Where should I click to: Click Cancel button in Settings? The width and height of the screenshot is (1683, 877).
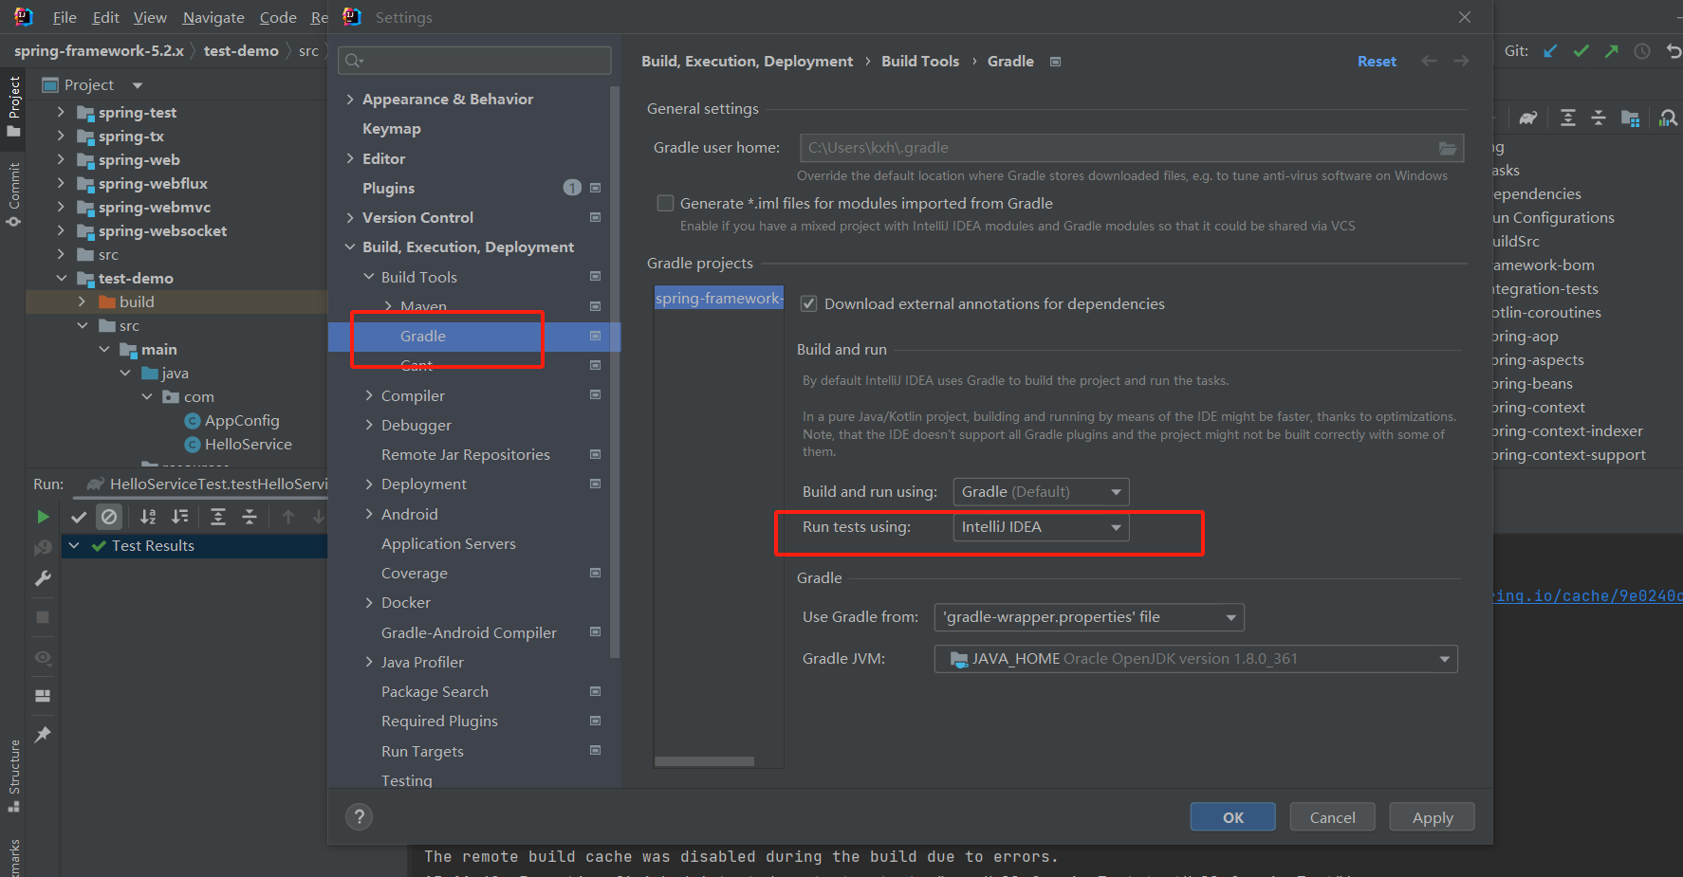pyautogui.click(x=1332, y=817)
